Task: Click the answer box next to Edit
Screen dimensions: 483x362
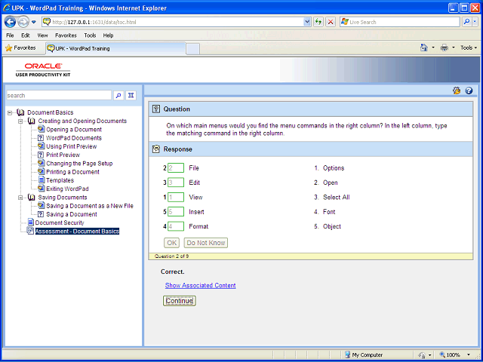Action: [176, 183]
